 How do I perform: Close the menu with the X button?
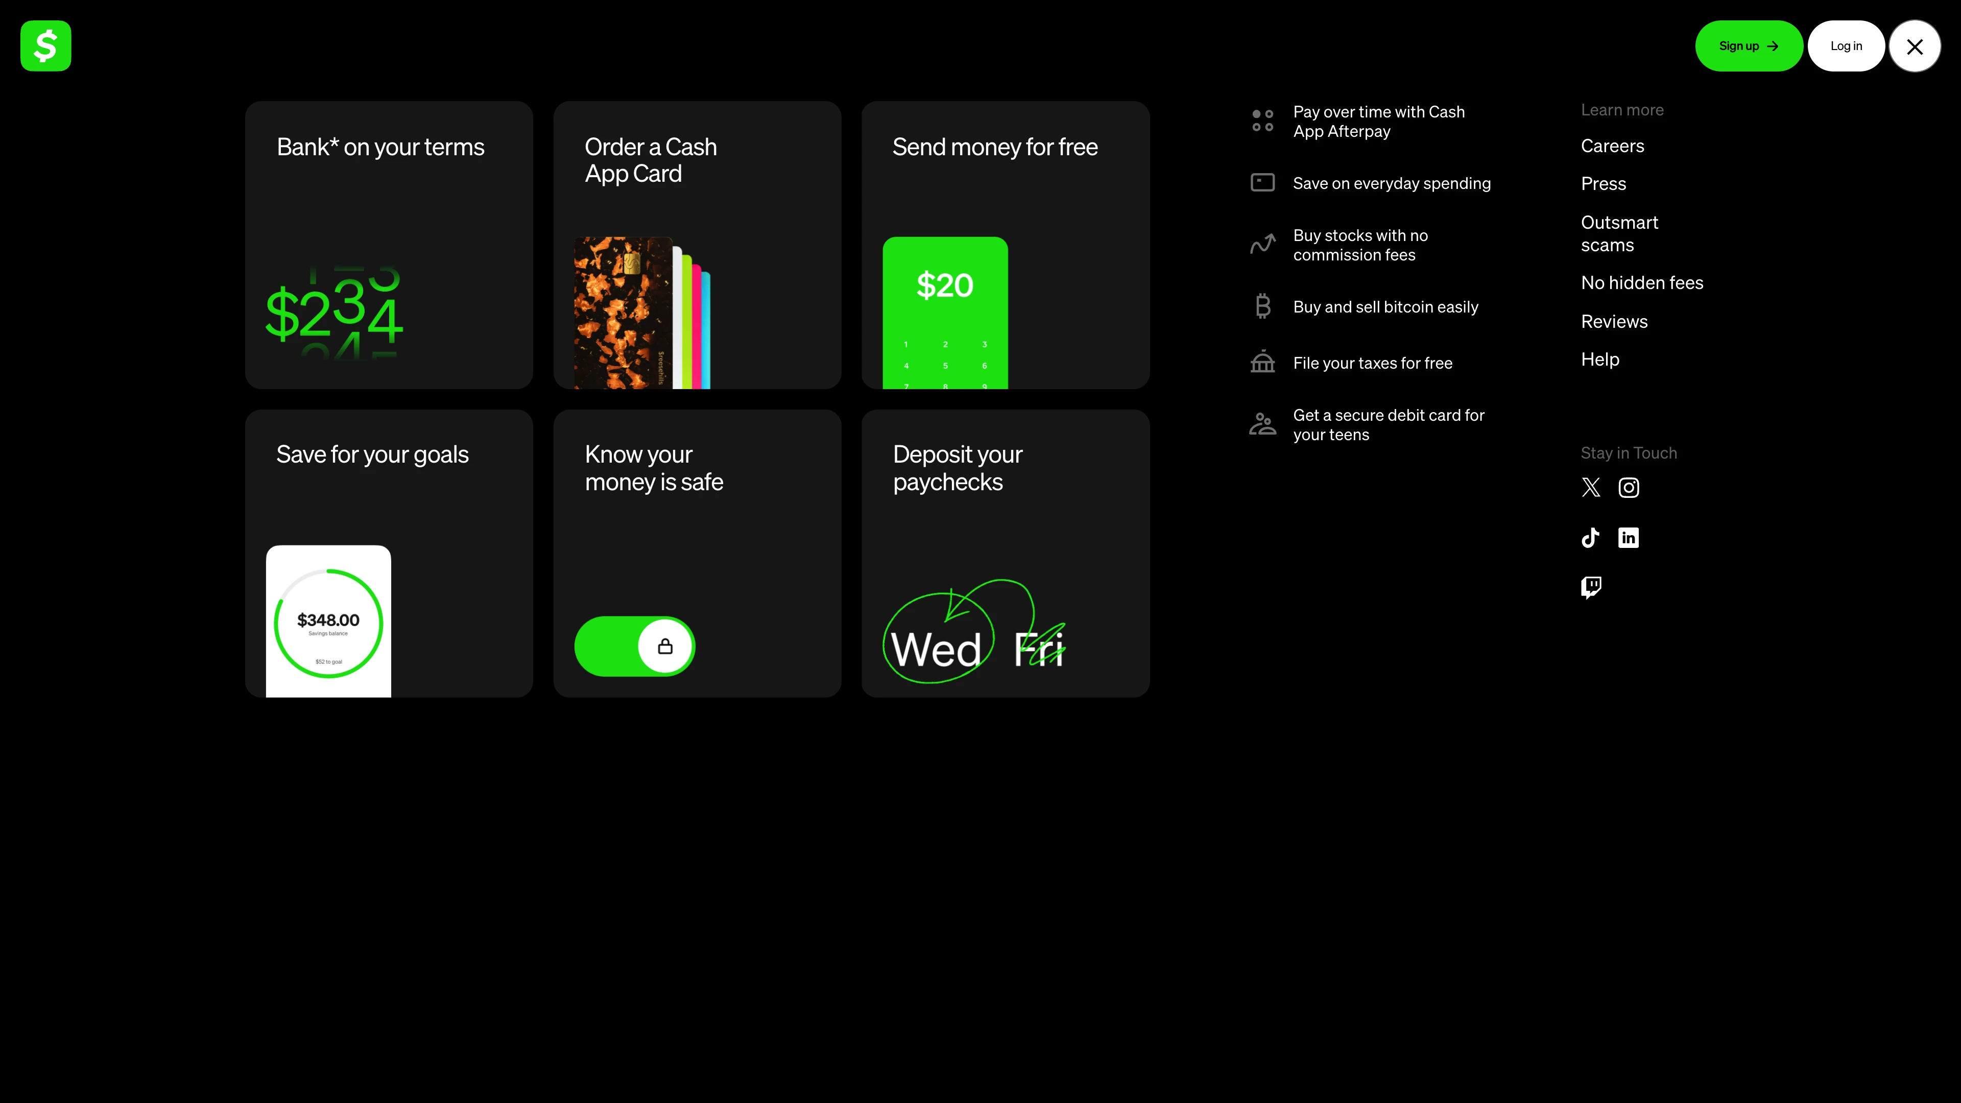[x=1915, y=46]
